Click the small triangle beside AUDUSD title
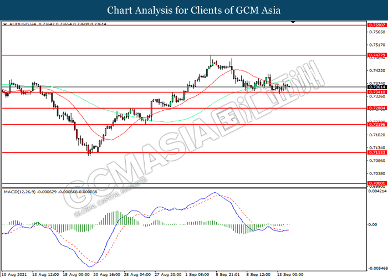The width and height of the screenshot is (388, 277). pos(5,24)
